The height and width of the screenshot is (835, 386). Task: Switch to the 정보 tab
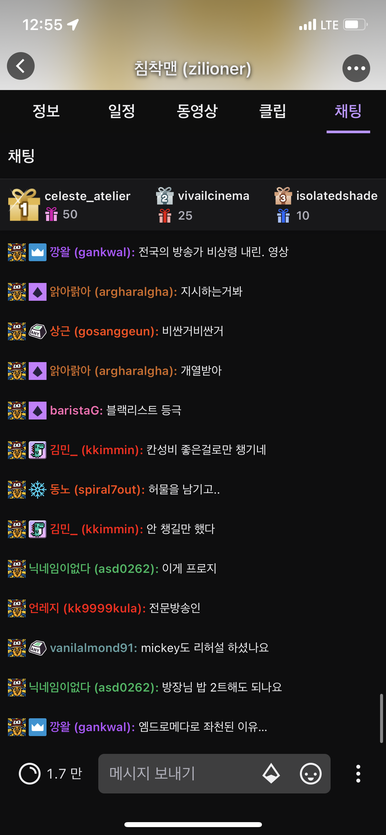pyautogui.click(x=46, y=111)
